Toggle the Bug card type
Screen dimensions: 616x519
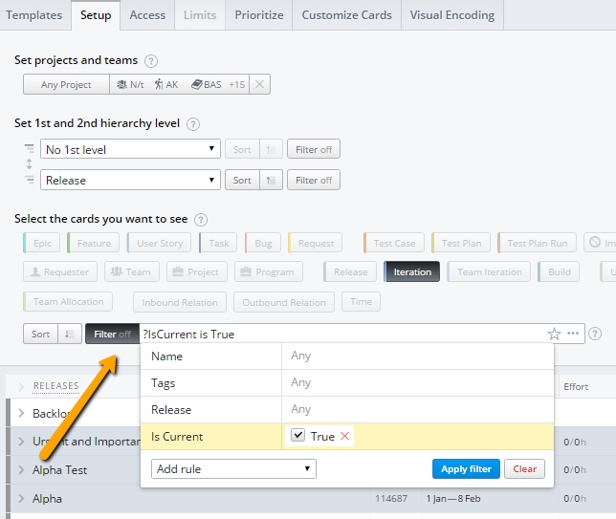263,243
